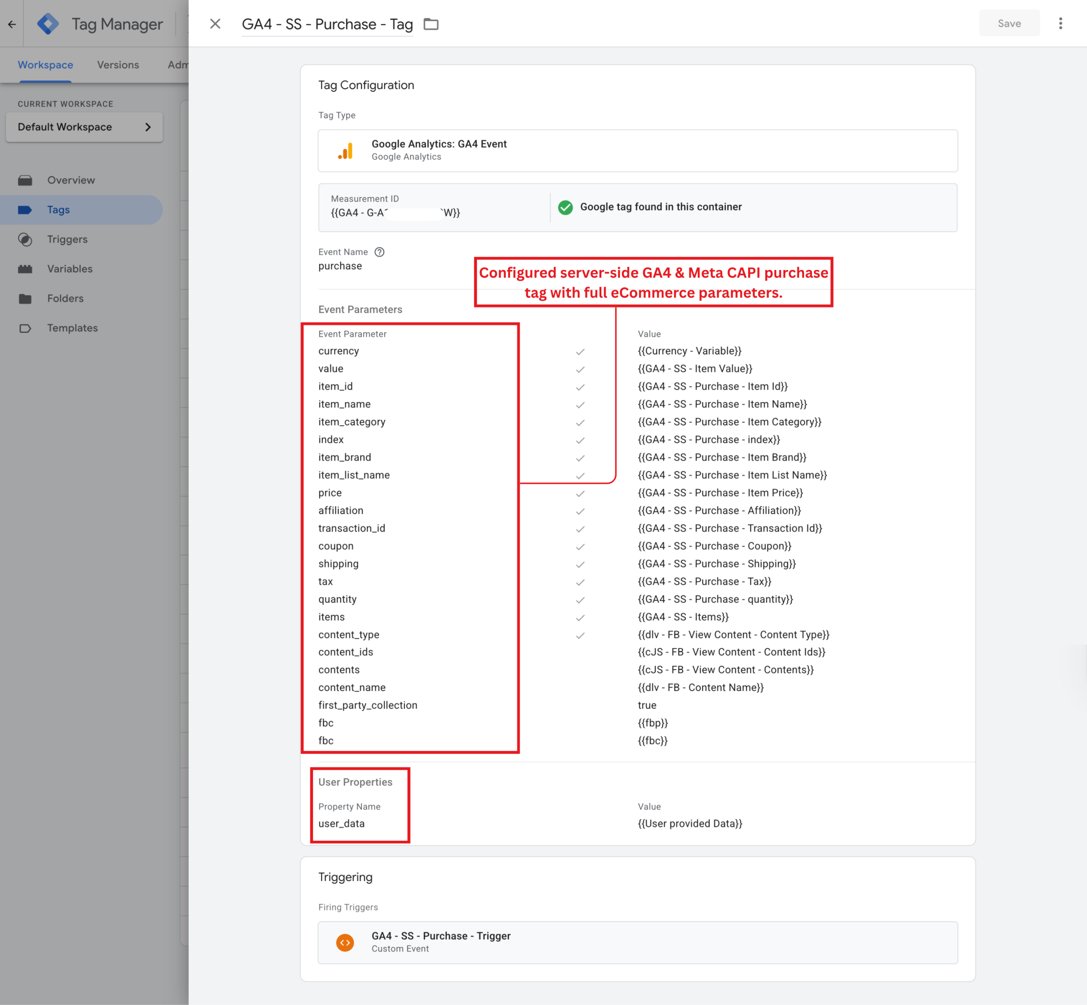
Task: Click the tag name title field
Action: click(x=327, y=24)
